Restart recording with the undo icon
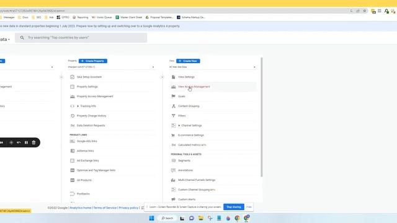 click(x=19, y=142)
